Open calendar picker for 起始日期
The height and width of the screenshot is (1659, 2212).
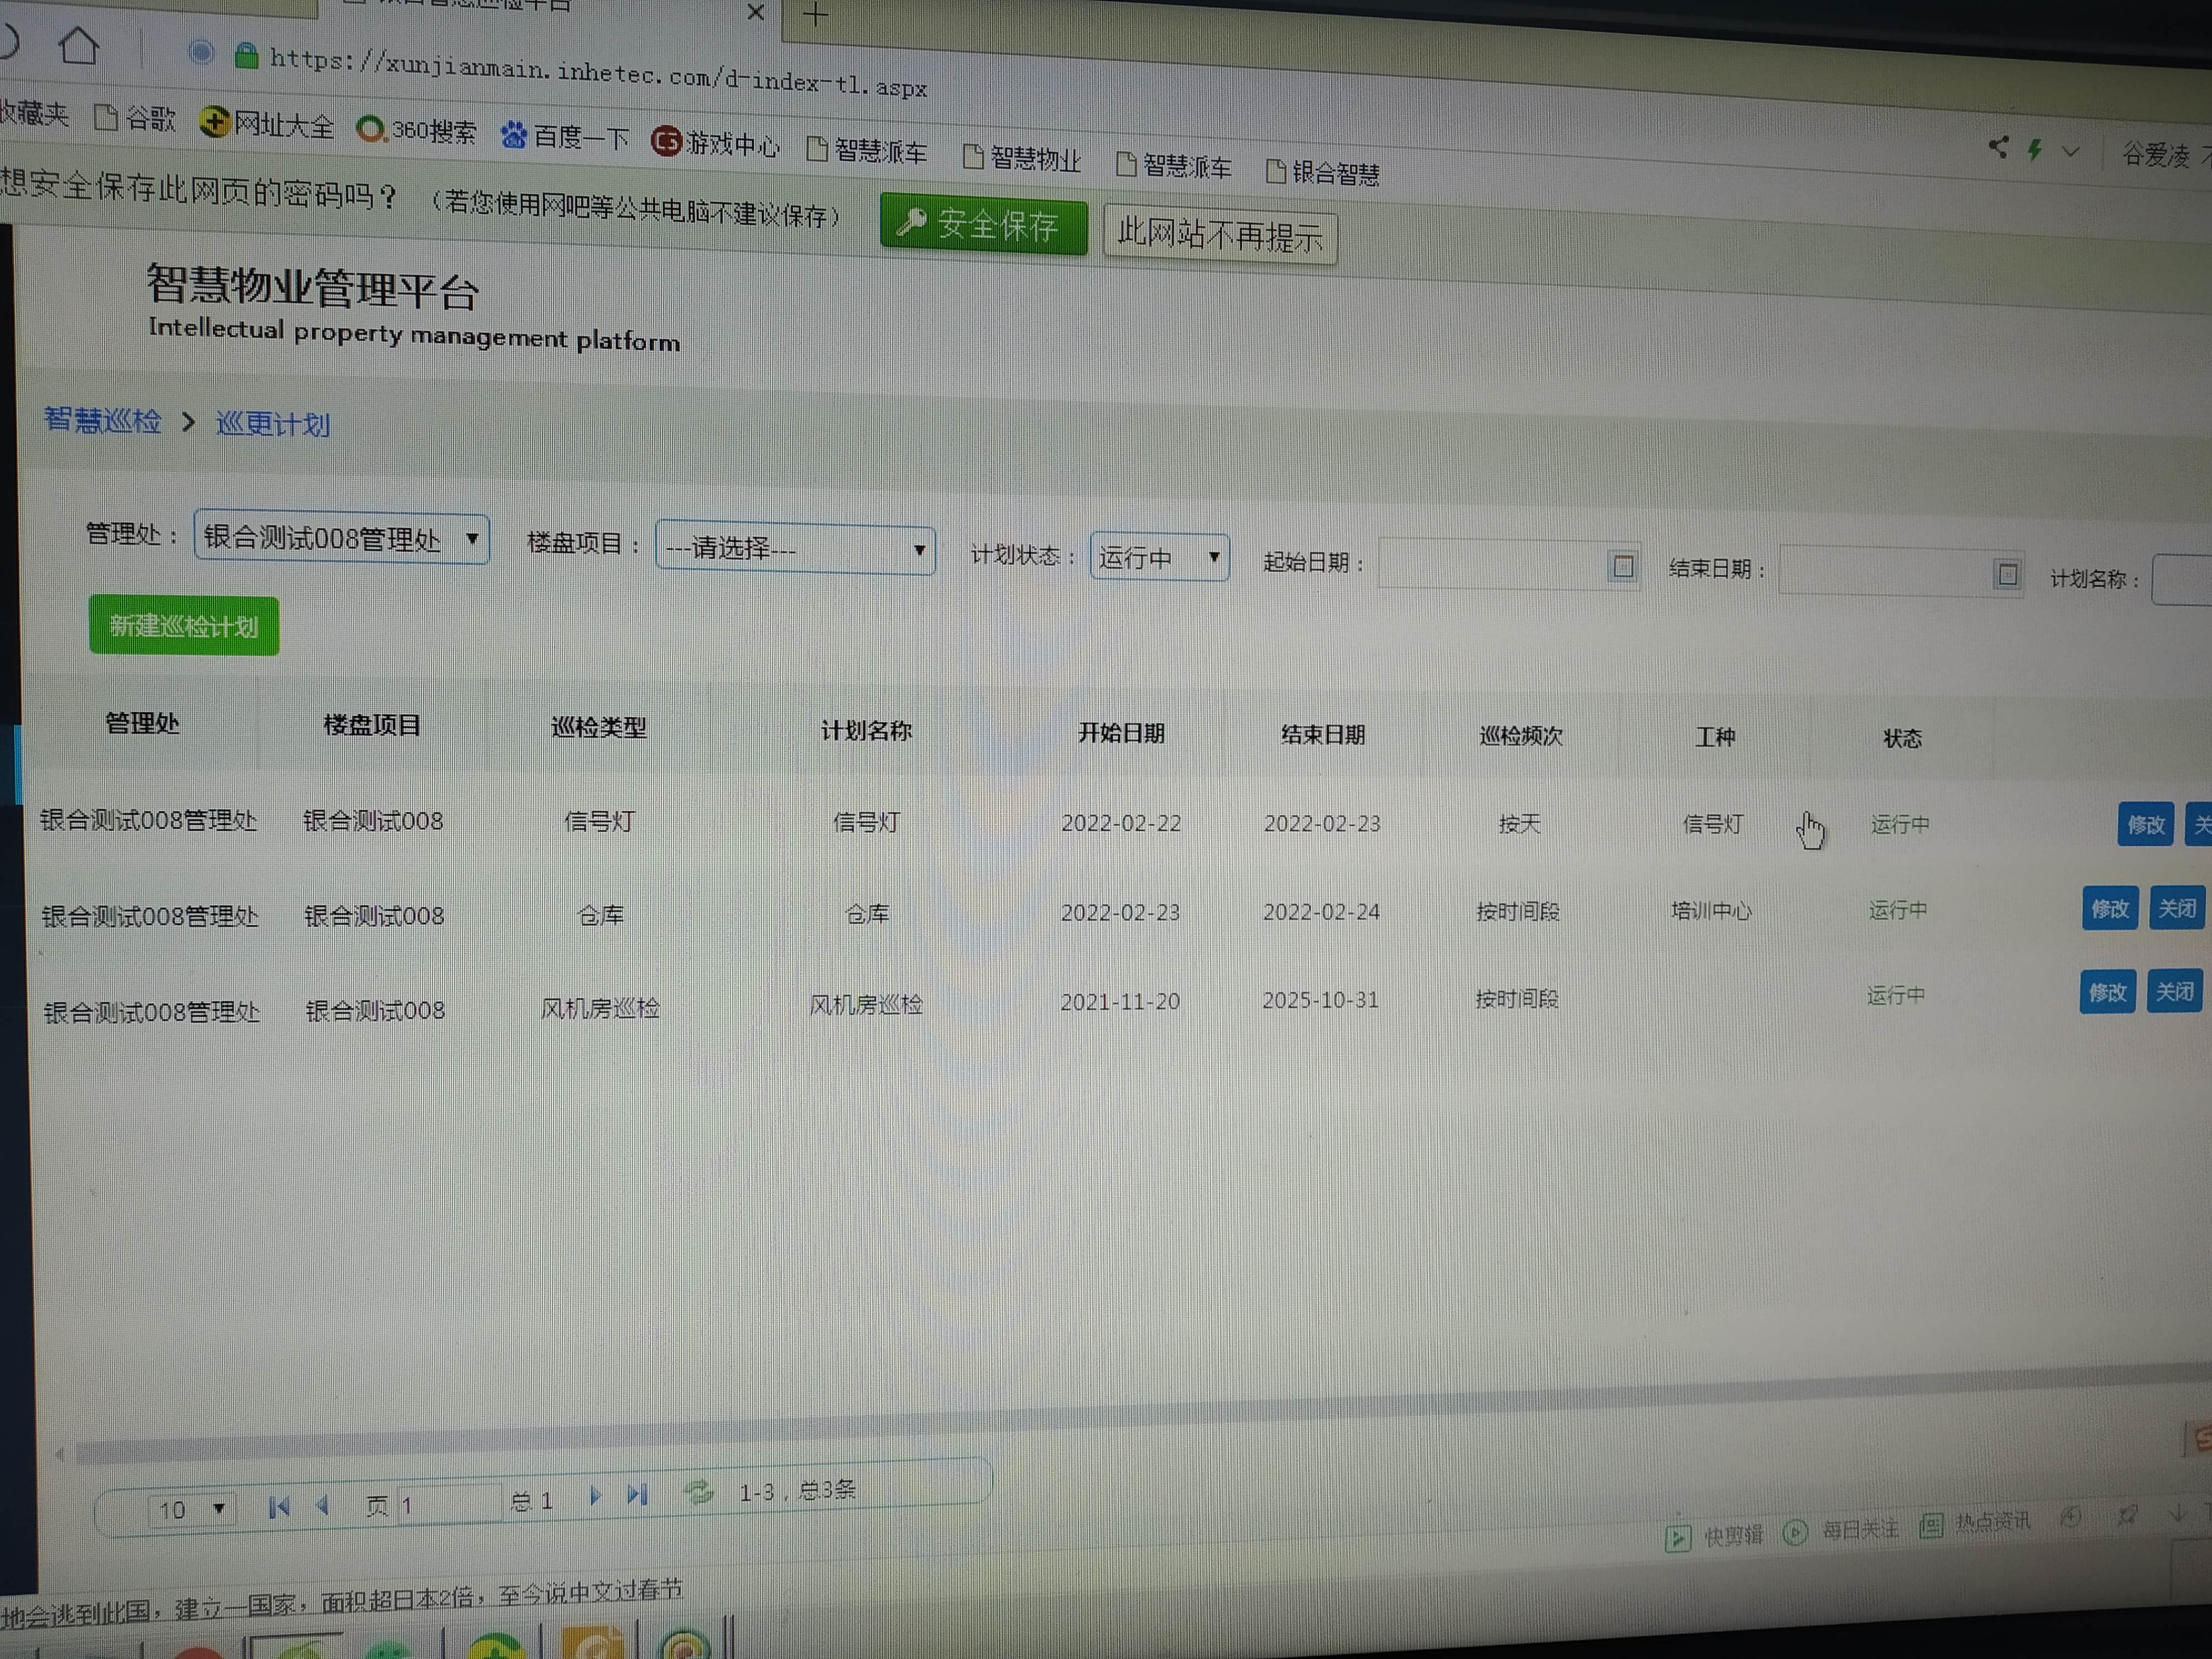(1622, 567)
